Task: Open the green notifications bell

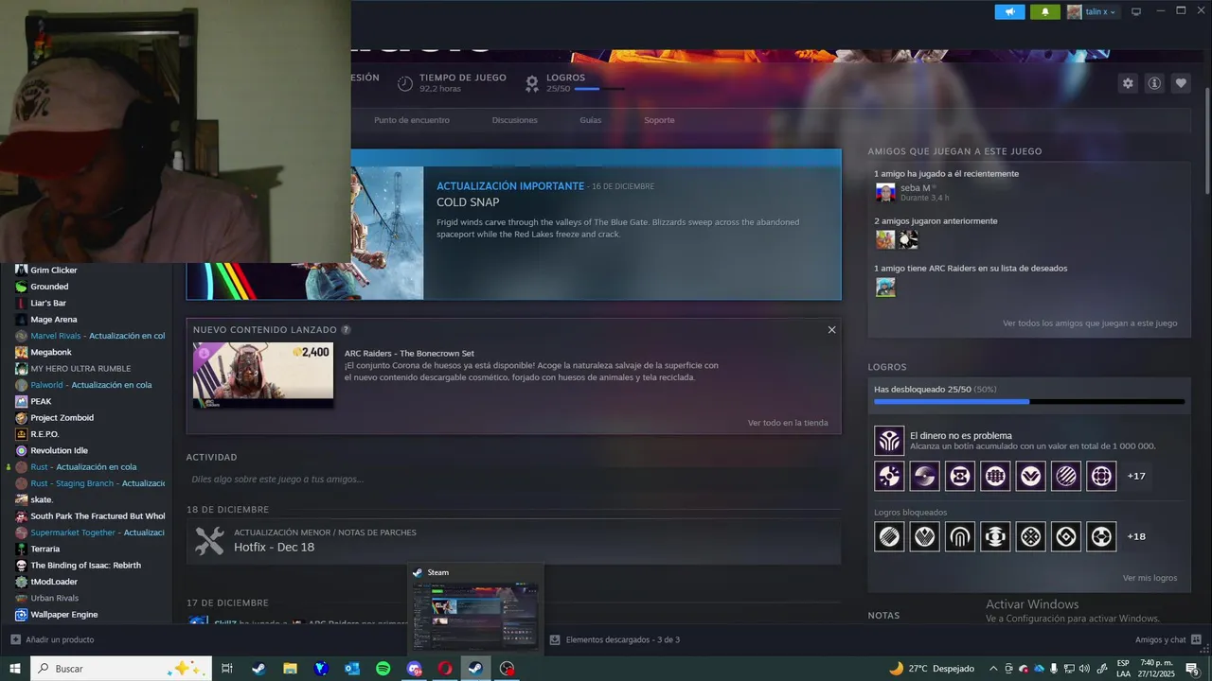Action: [1045, 11]
